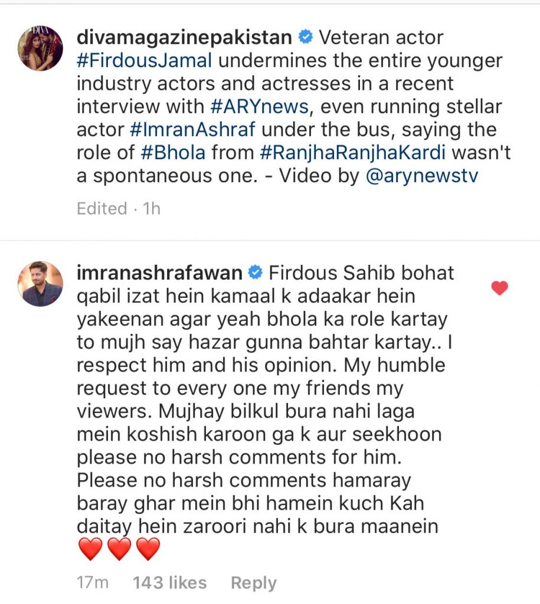Open the #Bhola hashtag

[x=173, y=153]
